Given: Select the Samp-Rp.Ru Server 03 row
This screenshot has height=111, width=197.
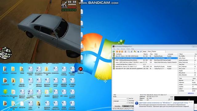Looking at the screenshot, I should click(x=145, y=58).
